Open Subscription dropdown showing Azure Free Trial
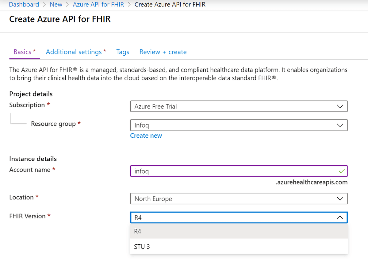Image resolution: width=368 pixels, height=260 pixels. (x=239, y=106)
